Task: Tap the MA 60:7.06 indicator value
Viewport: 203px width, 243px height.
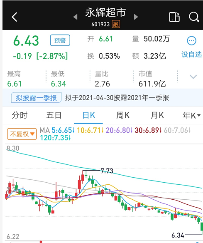Action: [x=177, y=130]
